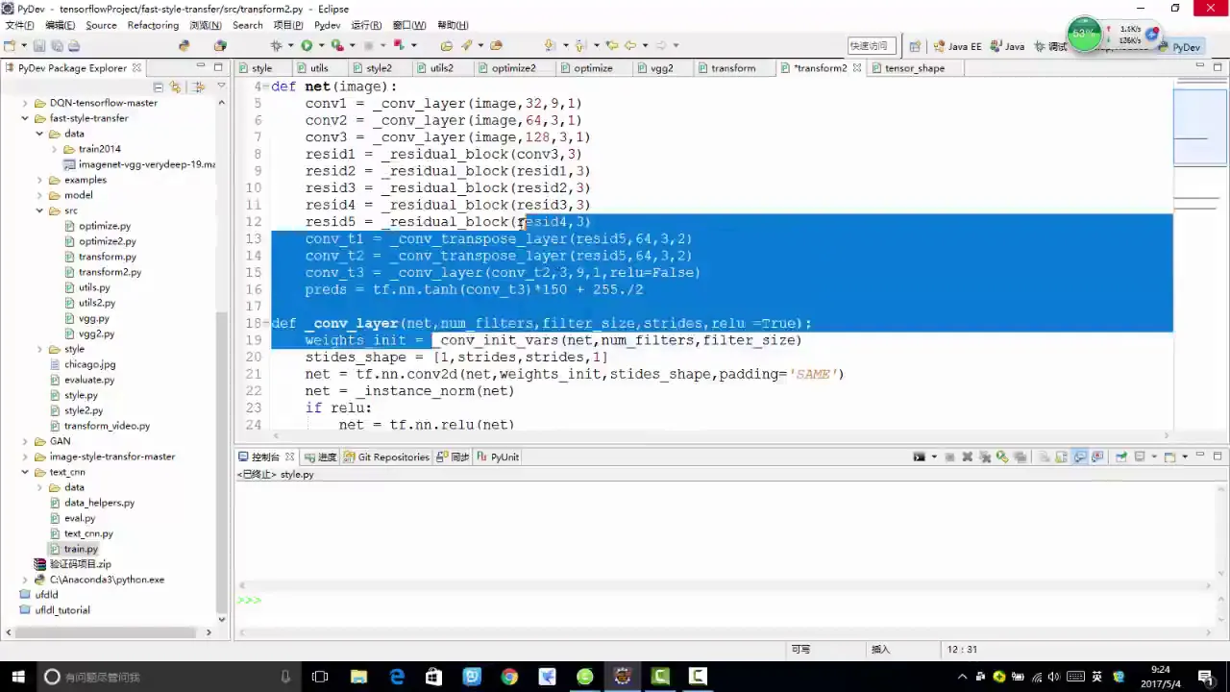The image size is (1230, 692).
Task: Open the Debug button dropdown arrow
Action: click(290, 45)
